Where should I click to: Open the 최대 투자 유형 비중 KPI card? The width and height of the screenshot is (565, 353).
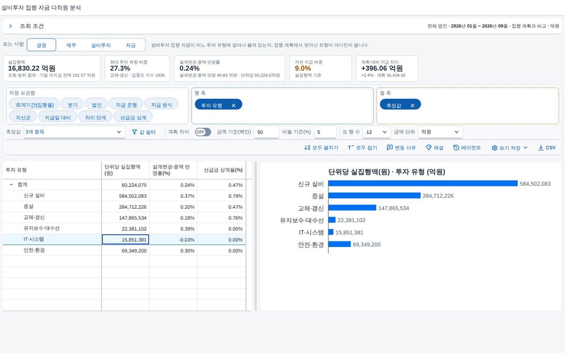coord(137,68)
